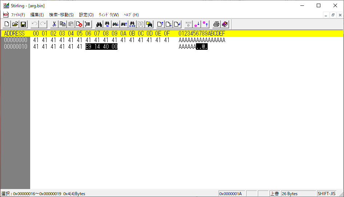Open the 設定(O) settings menu
The width and height of the screenshot is (344, 197).
coord(86,15)
